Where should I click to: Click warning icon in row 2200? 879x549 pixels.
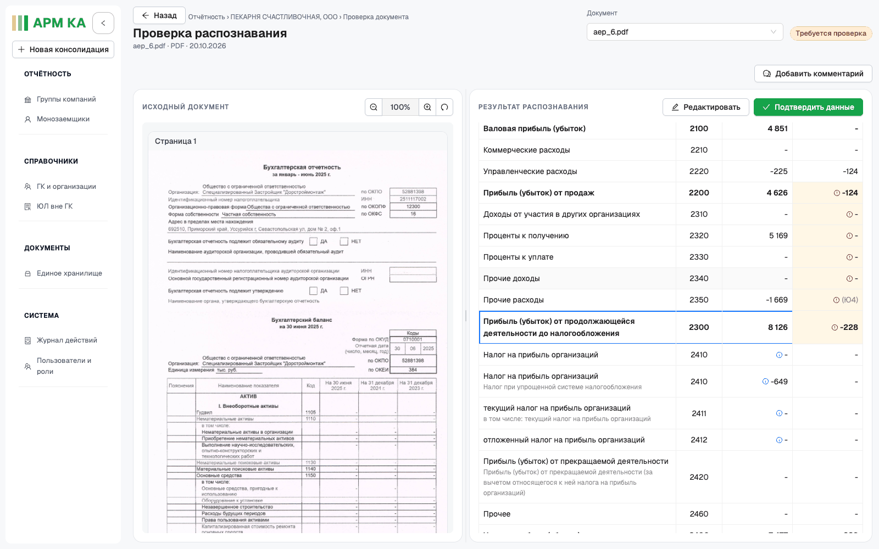click(x=837, y=193)
